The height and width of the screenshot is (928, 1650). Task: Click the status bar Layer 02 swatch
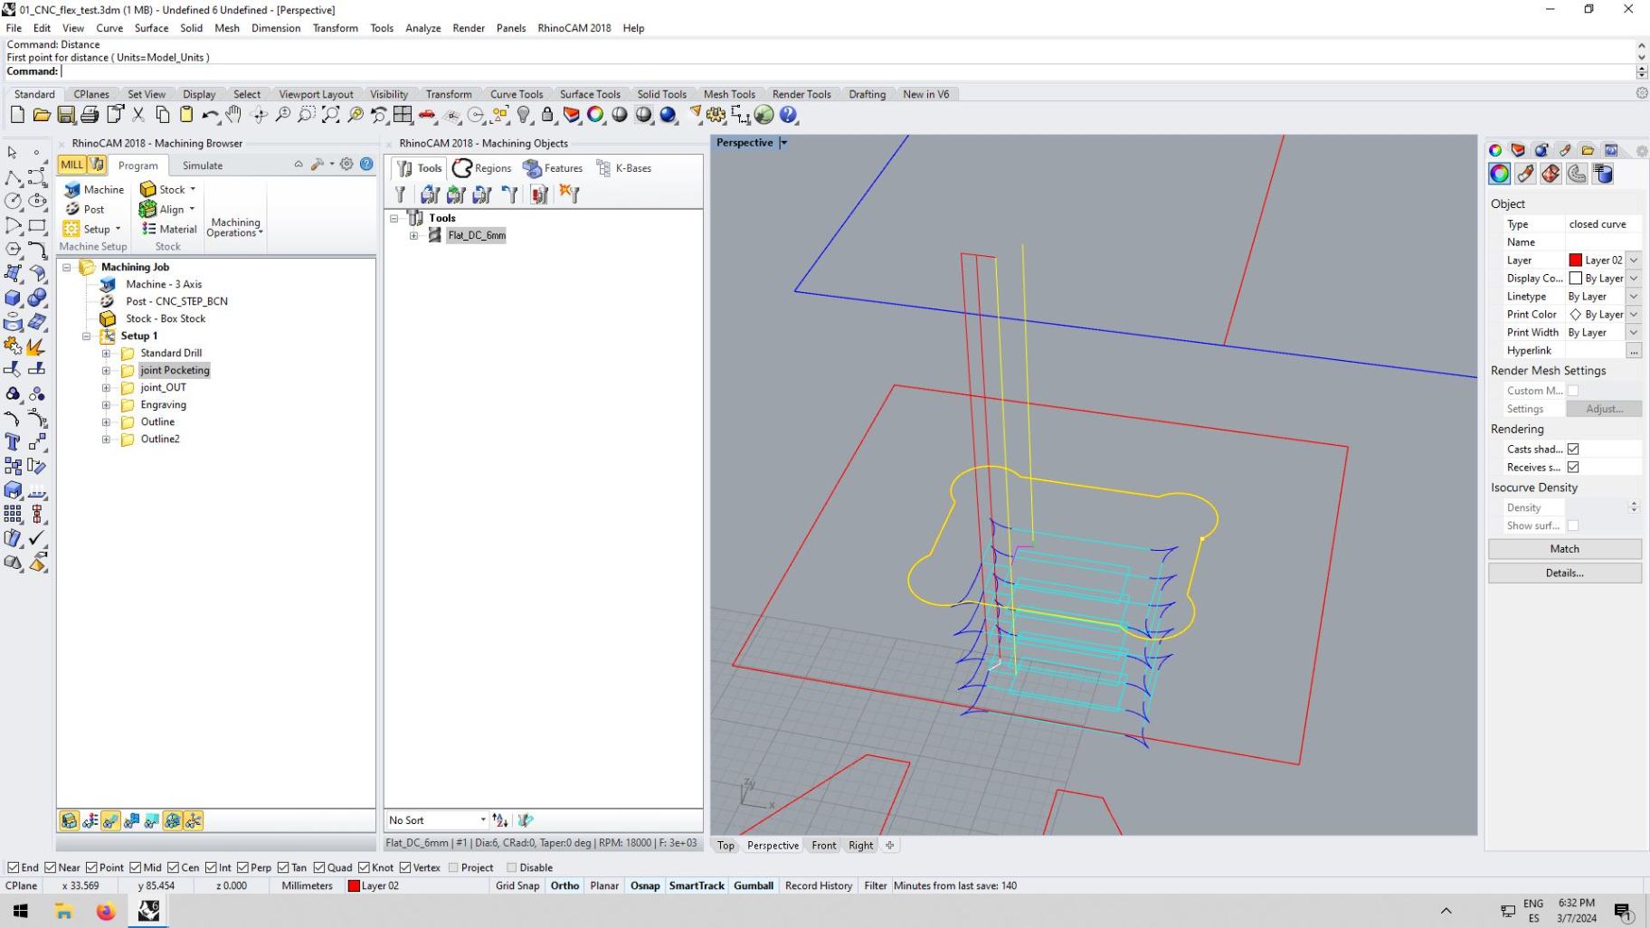(354, 886)
